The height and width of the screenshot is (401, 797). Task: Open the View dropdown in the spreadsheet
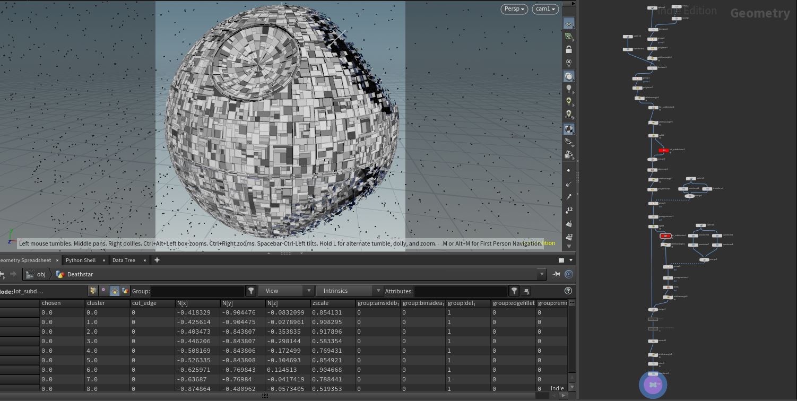pyautogui.click(x=286, y=291)
